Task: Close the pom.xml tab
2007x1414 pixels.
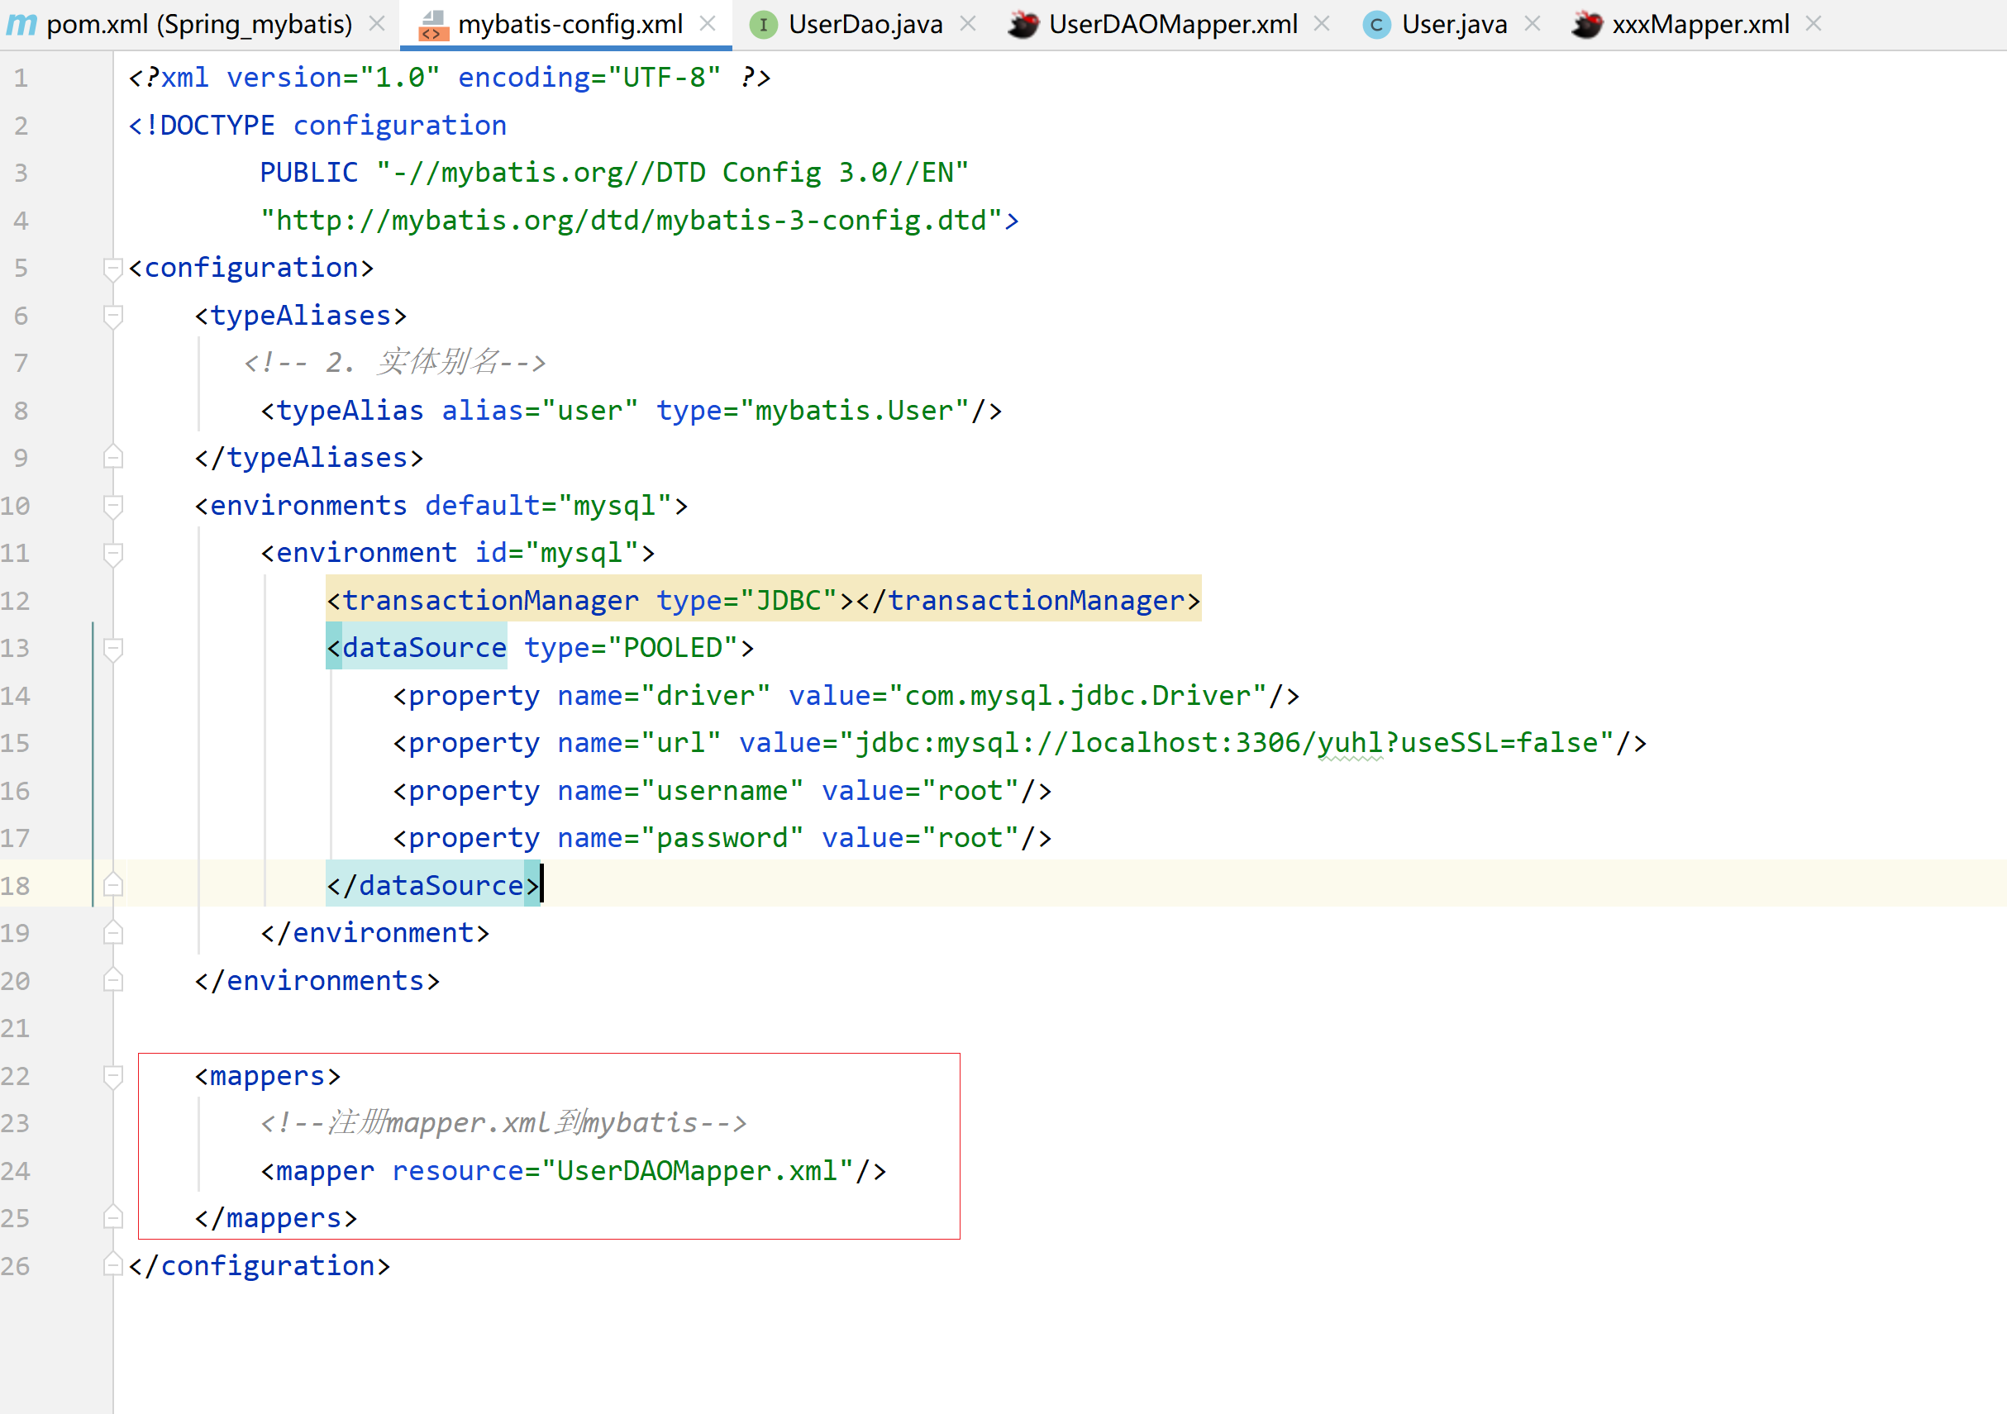Action: 377,24
